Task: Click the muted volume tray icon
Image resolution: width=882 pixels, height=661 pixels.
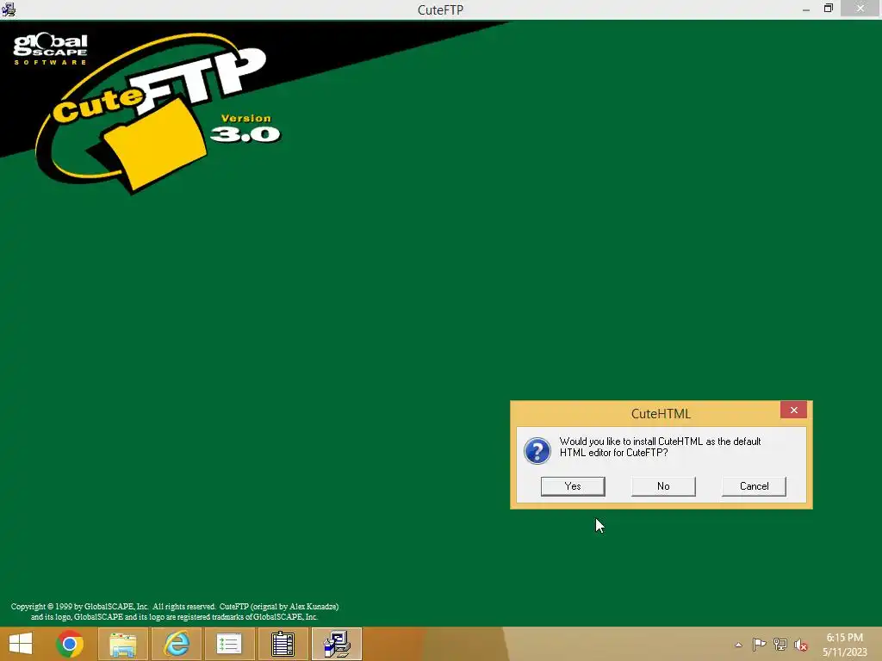Action: [801, 645]
